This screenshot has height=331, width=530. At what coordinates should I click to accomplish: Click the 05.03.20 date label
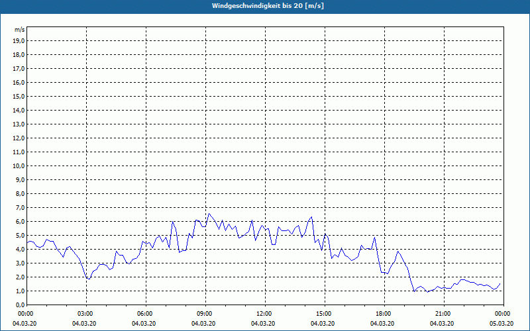pyautogui.click(x=502, y=324)
